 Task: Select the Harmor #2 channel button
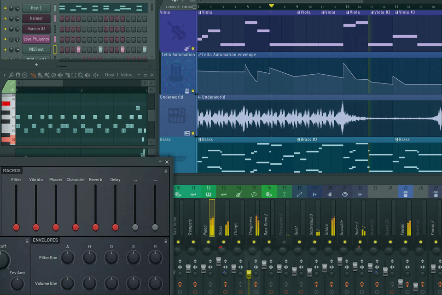[x=36, y=29]
